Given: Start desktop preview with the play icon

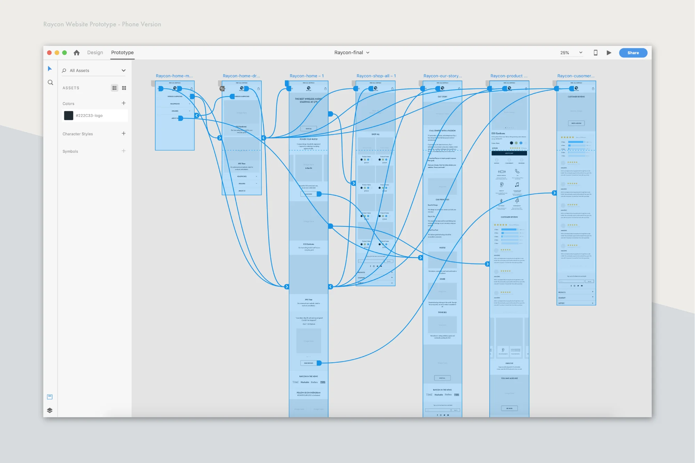Looking at the screenshot, I should (x=609, y=52).
